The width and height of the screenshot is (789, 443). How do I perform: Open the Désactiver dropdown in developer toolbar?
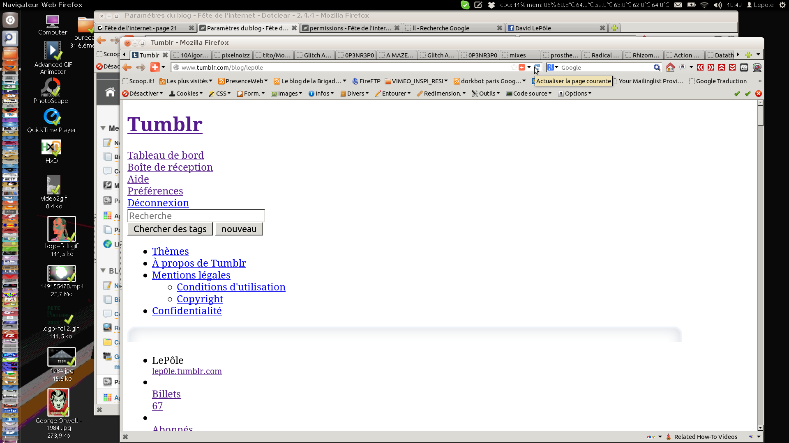[143, 94]
